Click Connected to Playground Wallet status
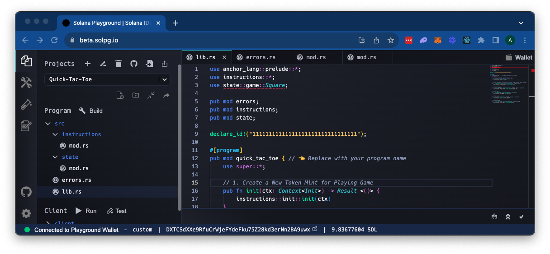 (76, 230)
